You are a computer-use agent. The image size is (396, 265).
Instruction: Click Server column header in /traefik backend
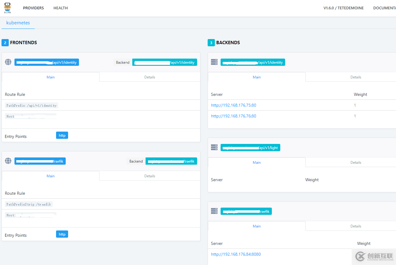coord(217,243)
